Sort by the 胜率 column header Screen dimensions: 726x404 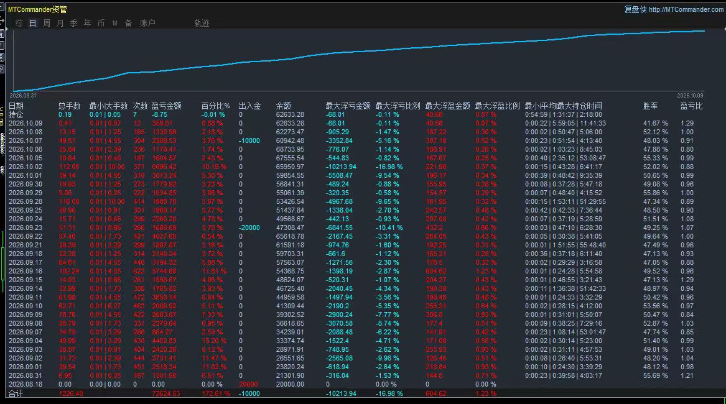650,106
